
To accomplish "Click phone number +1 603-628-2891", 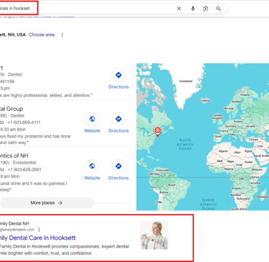I will point(24,170).
